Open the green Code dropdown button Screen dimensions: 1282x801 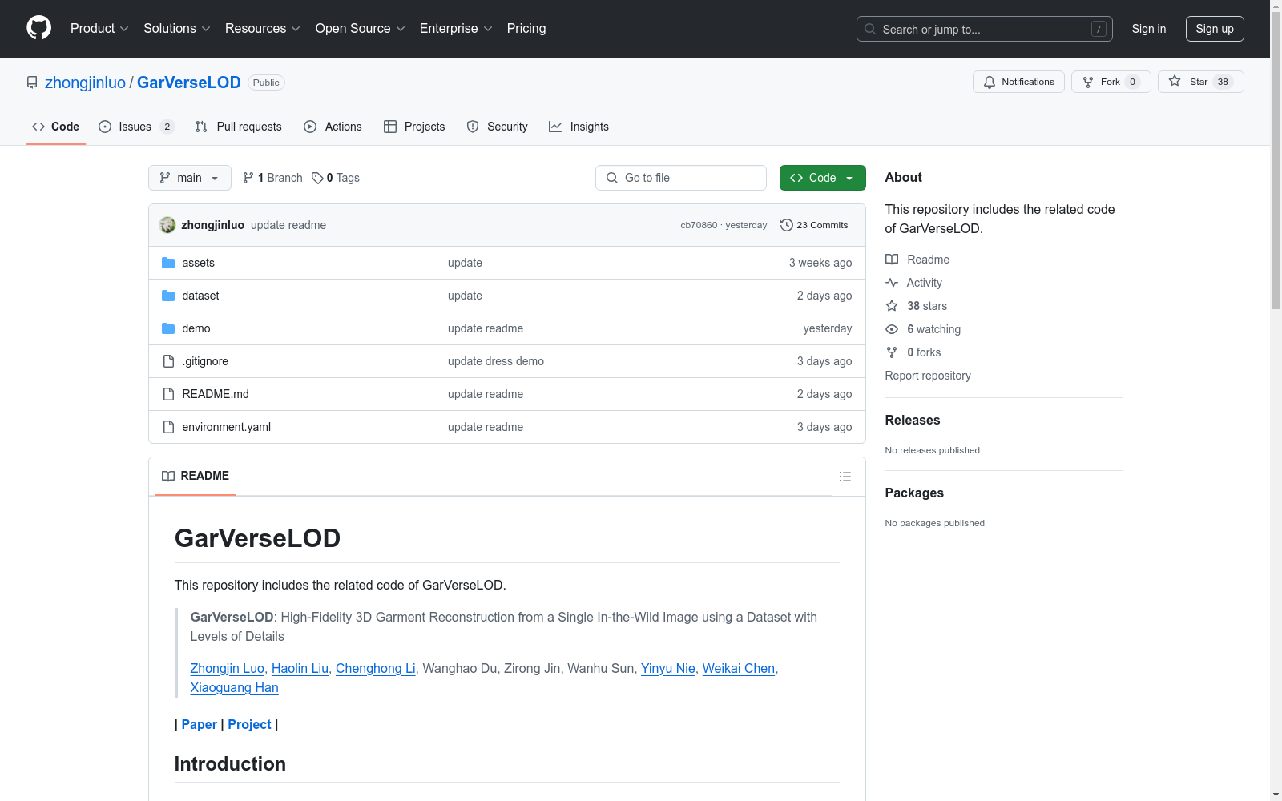point(823,178)
